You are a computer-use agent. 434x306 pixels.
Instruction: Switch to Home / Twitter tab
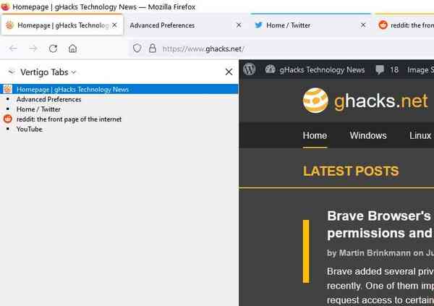tap(310, 25)
